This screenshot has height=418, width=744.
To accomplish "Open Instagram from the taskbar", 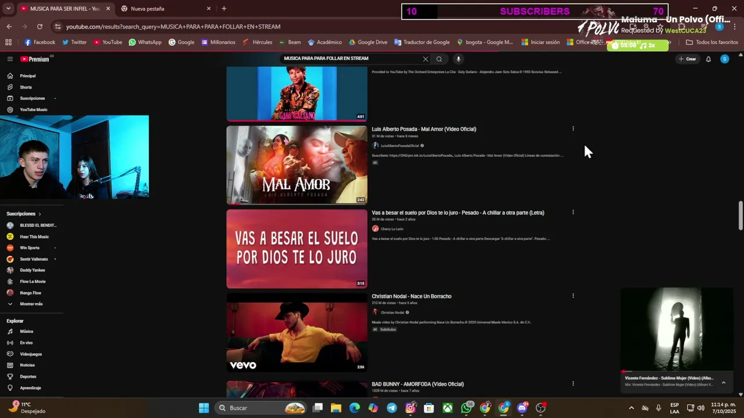I will pyautogui.click(x=410, y=408).
